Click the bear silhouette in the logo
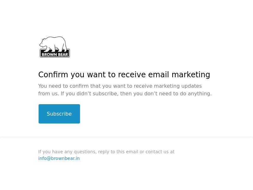The image size is (253, 190). (x=53, y=44)
